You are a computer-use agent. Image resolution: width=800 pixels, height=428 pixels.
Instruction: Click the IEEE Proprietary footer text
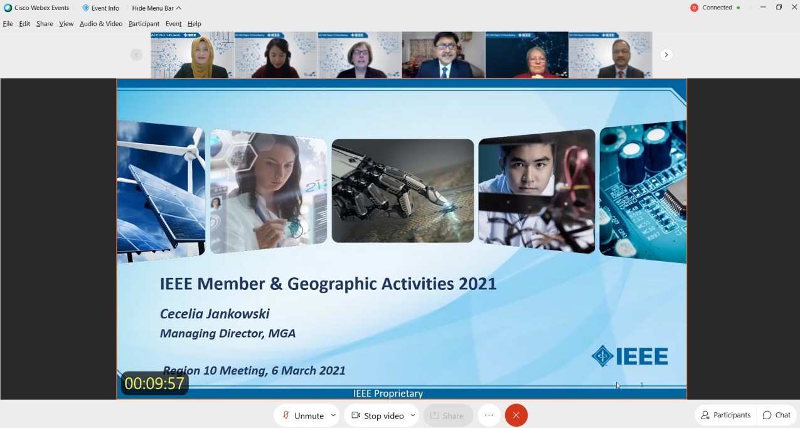tap(388, 393)
